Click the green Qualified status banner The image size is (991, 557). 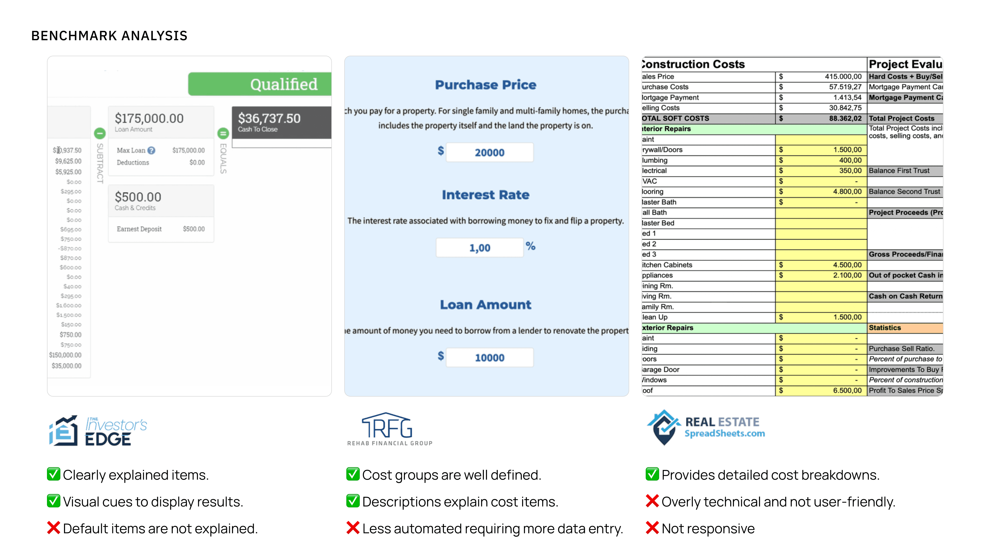click(x=260, y=84)
